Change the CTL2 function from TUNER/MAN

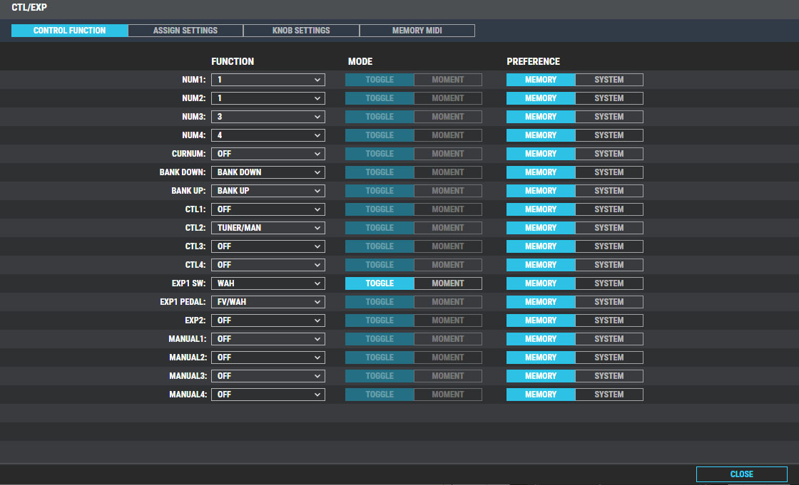tap(268, 228)
